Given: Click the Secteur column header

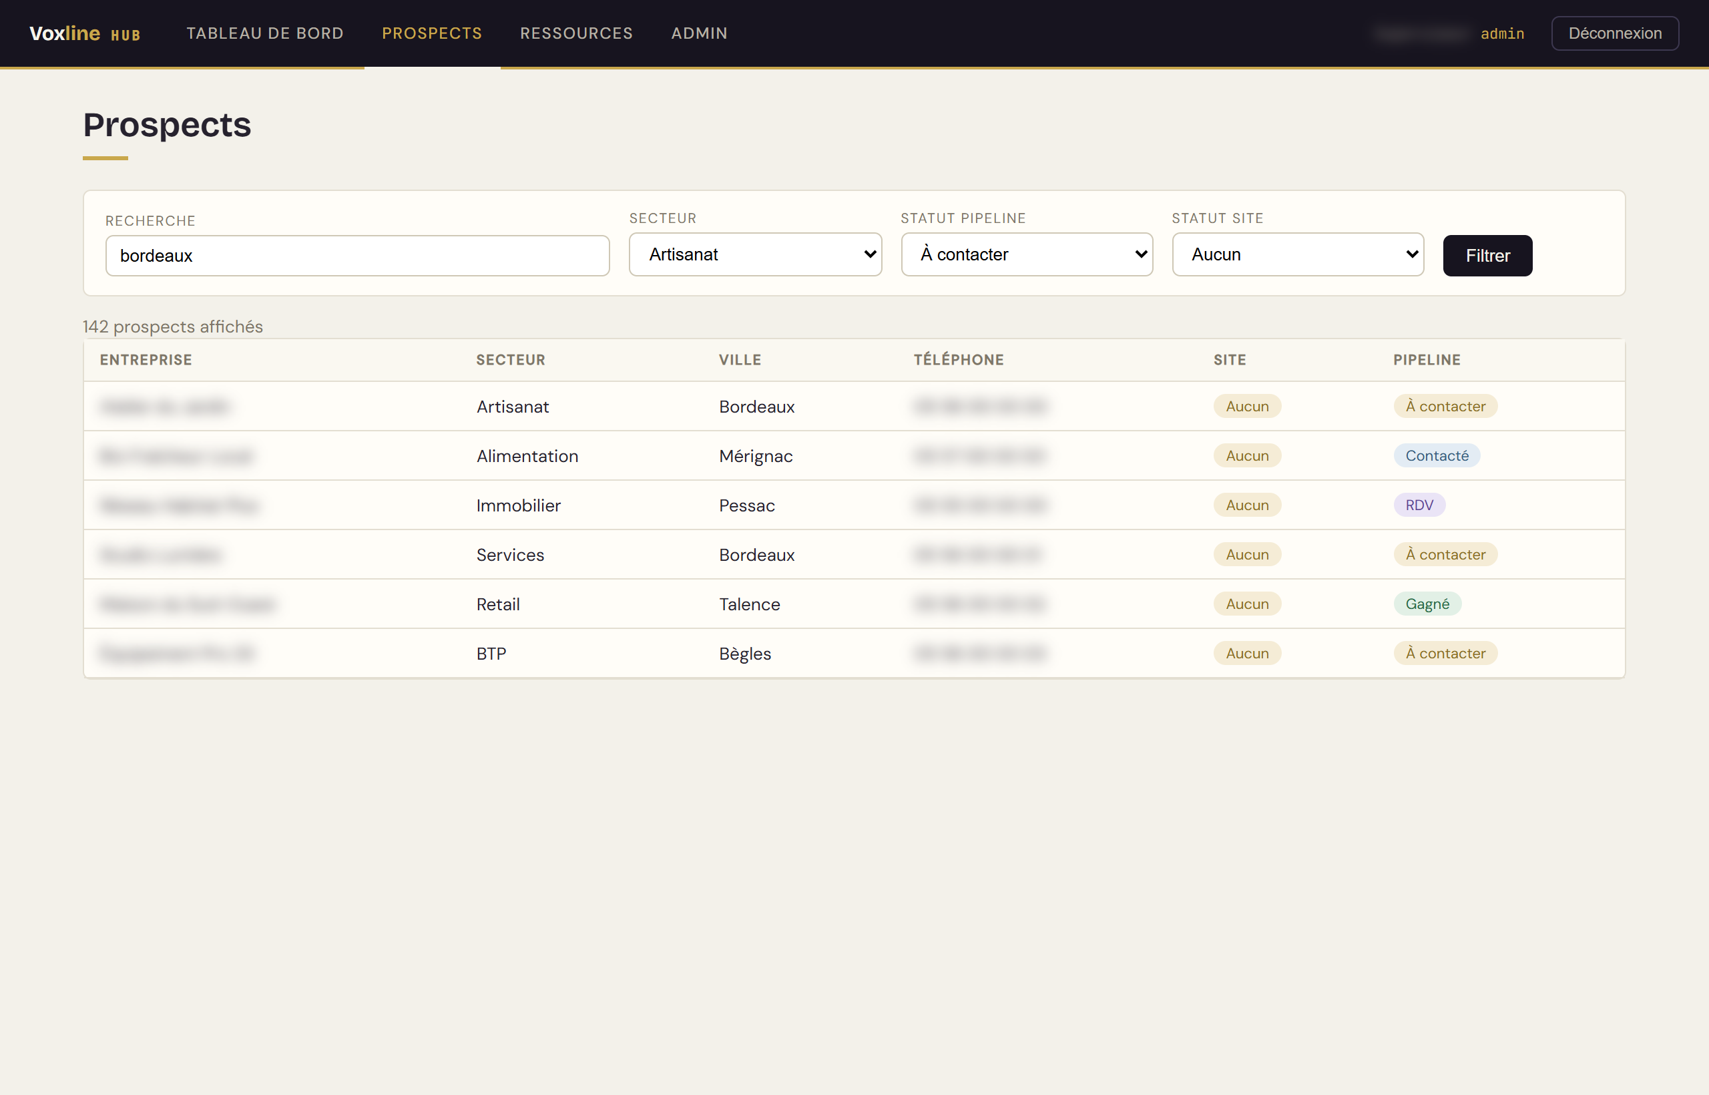Looking at the screenshot, I should pyautogui.click(x=511, y=360).
